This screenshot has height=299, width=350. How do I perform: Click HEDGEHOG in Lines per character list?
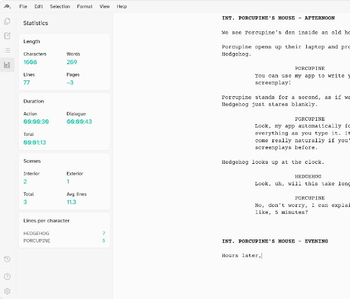(x=36, y=233)
